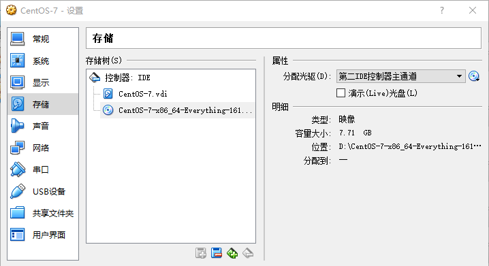Screen dimensions: 489x266
Task: Click the 常规 monitor icon
Action: click(x=18, y=39)
